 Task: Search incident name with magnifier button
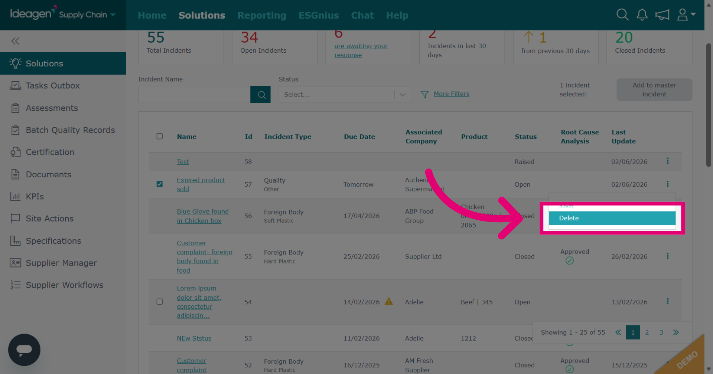click(260, 95)
